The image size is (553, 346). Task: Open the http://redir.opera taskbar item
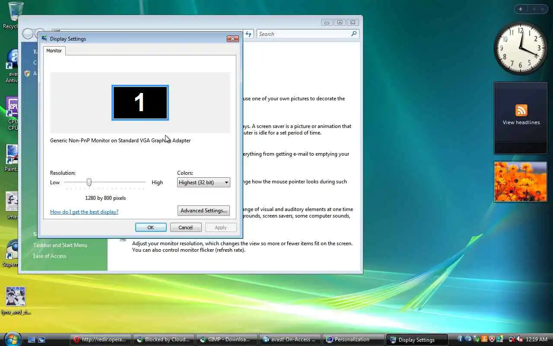pos(100,340)
